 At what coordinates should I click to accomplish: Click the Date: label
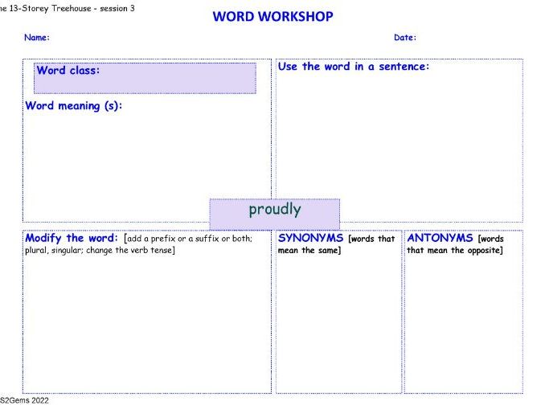click(404, 38)
